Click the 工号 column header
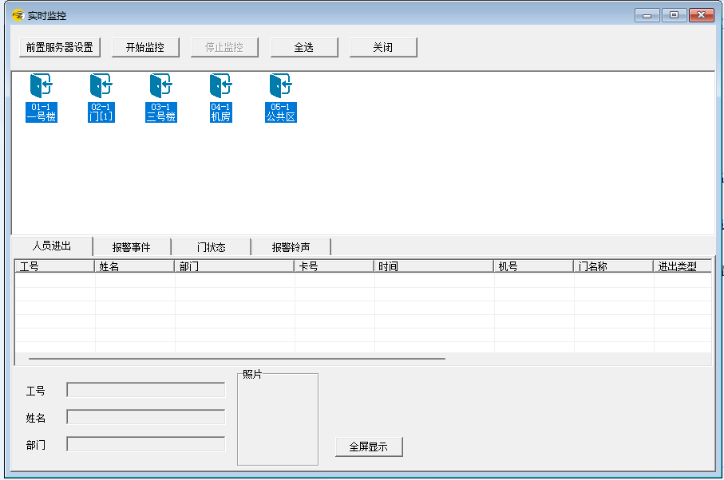 54,266
